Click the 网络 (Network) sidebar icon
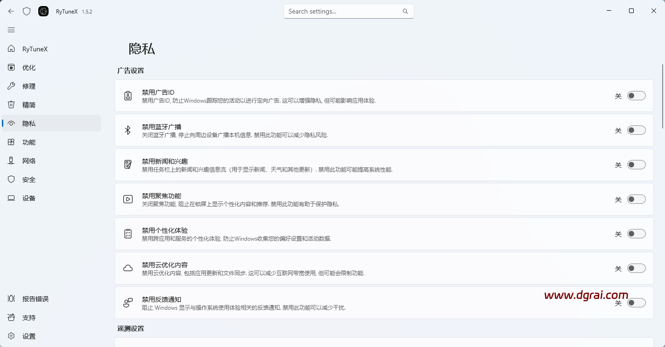The width and height of the screenshot is (665, 347). pyautogui.click(x=11, y=160)
